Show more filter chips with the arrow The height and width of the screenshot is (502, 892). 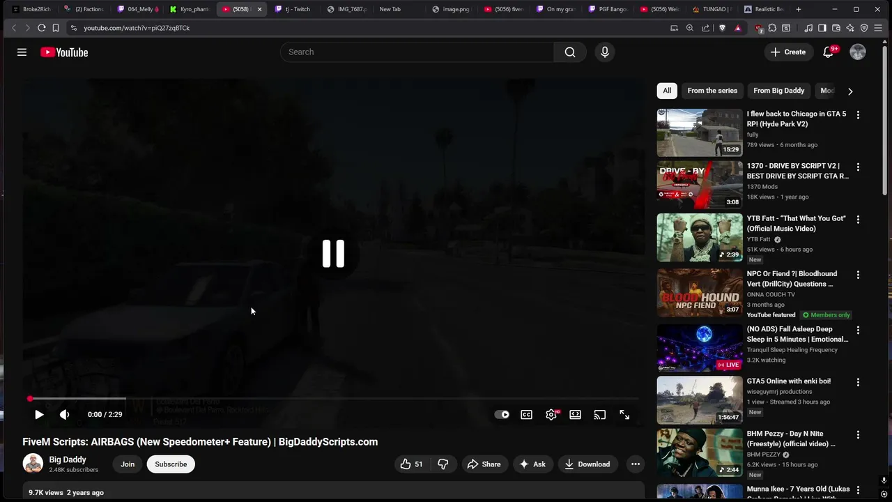click(850, 91)
